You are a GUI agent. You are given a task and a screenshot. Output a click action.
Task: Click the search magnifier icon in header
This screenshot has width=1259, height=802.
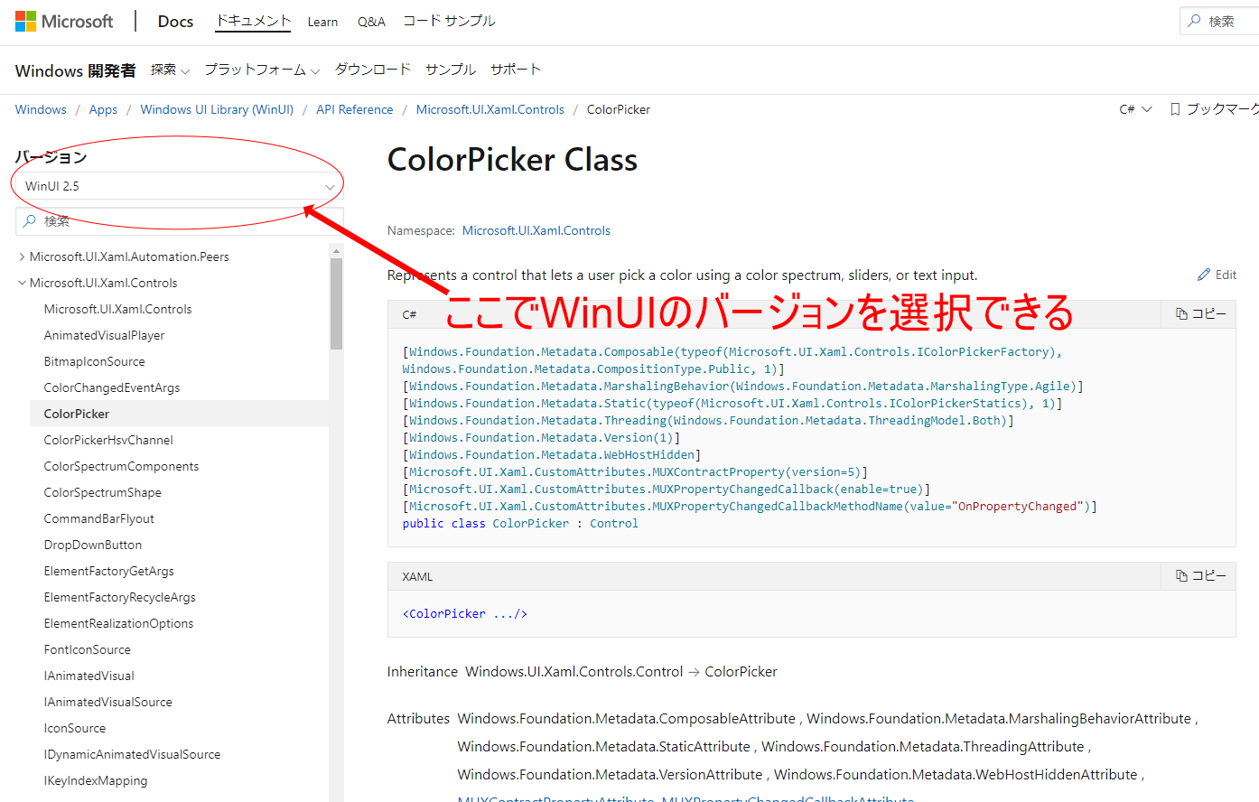point(1195,21)
